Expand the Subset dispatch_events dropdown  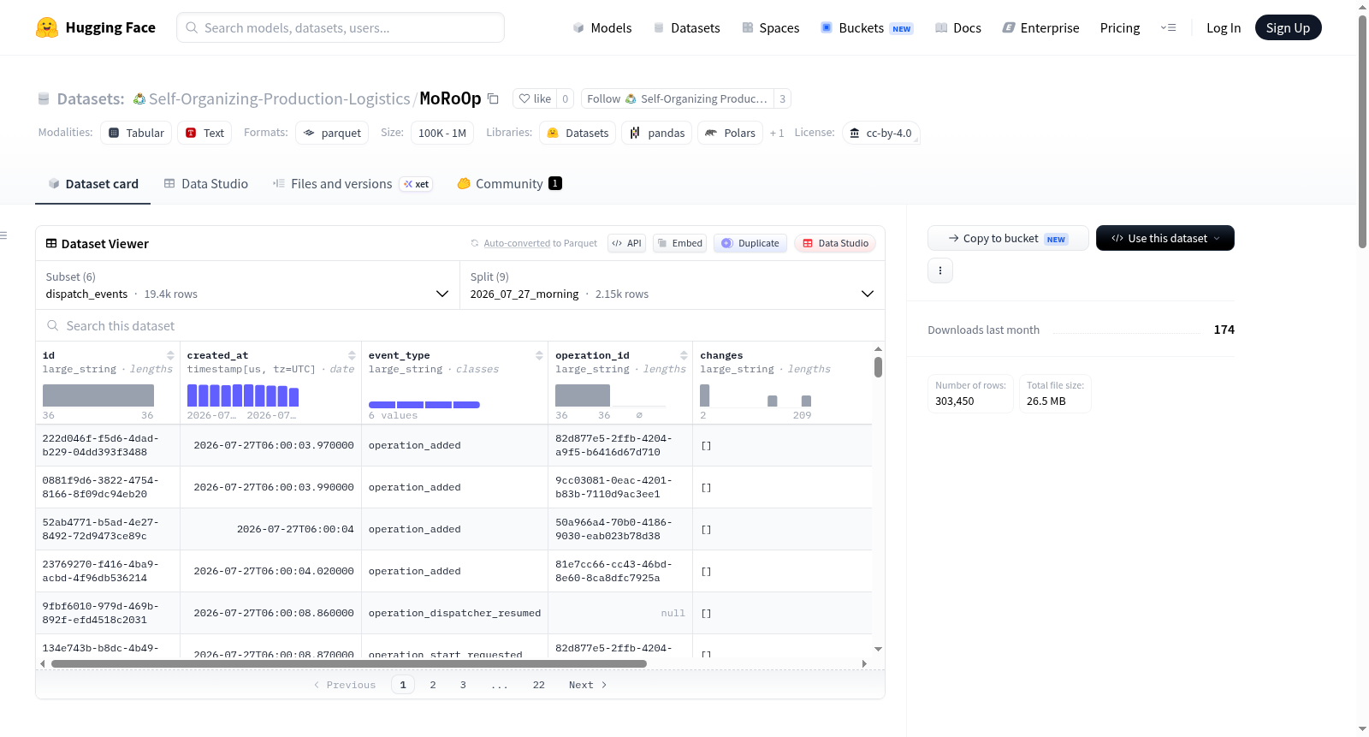(248, 285)
